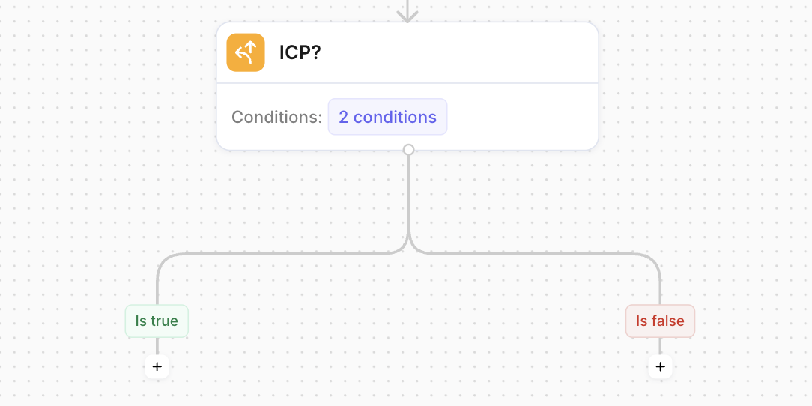
Task: Click the Conditions: label
Action: point(276,117)
